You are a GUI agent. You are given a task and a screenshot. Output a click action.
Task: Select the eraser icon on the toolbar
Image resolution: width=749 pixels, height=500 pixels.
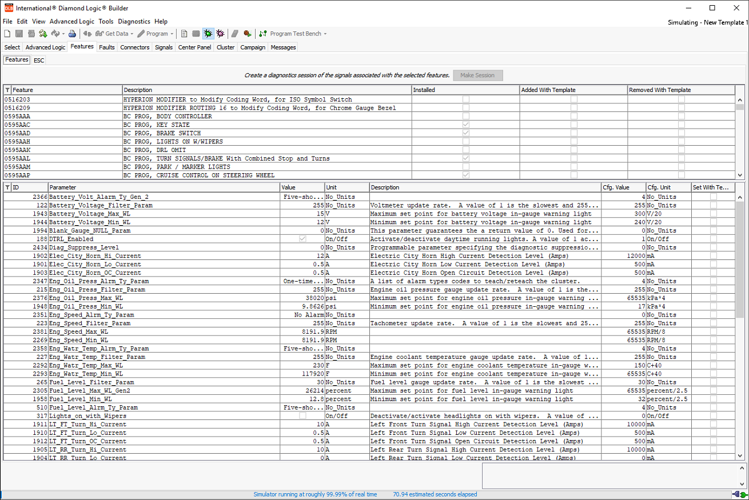(x=234, y=33)
